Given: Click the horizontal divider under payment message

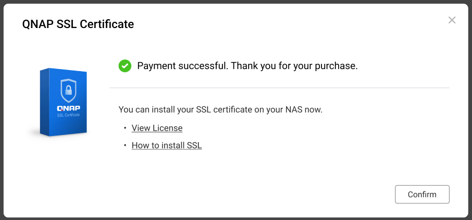Looking at the screenshot, I should click(x=279, y=88).
